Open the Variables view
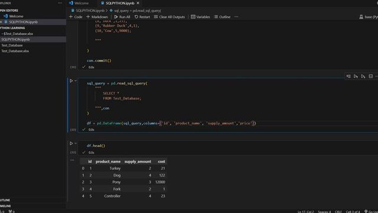This screenshot has width=378, height=213. (200, 17)
